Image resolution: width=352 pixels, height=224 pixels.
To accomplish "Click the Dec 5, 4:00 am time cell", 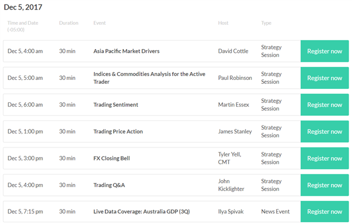I will (x=25, y=51).
